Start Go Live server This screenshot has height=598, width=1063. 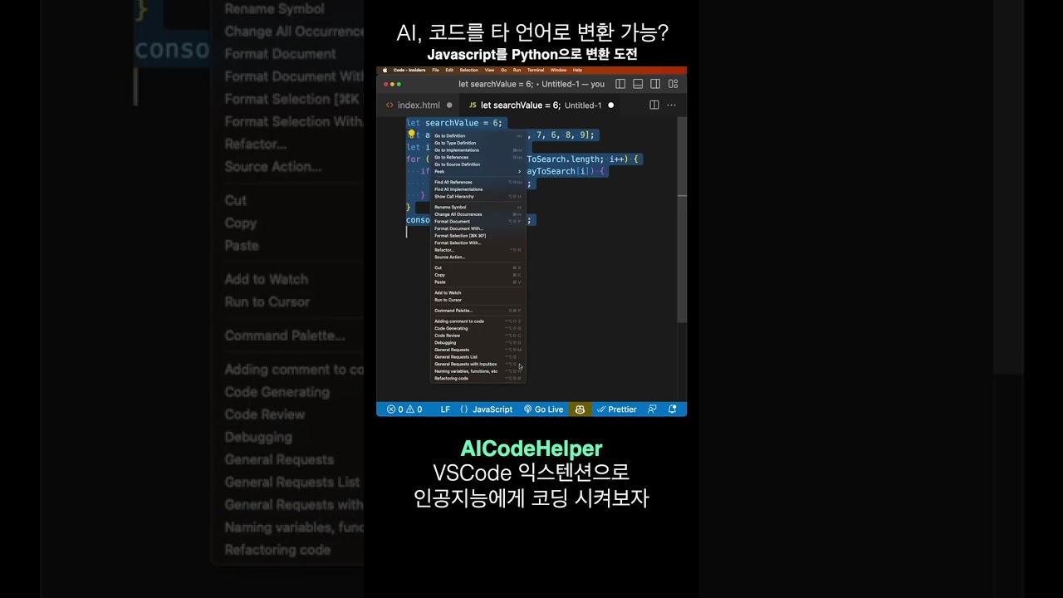543,409
